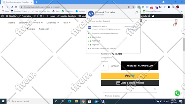Open the Facebook Pixel Helper extension icon
The height and width of the screenshot is (104, 185).
point(139,7)
